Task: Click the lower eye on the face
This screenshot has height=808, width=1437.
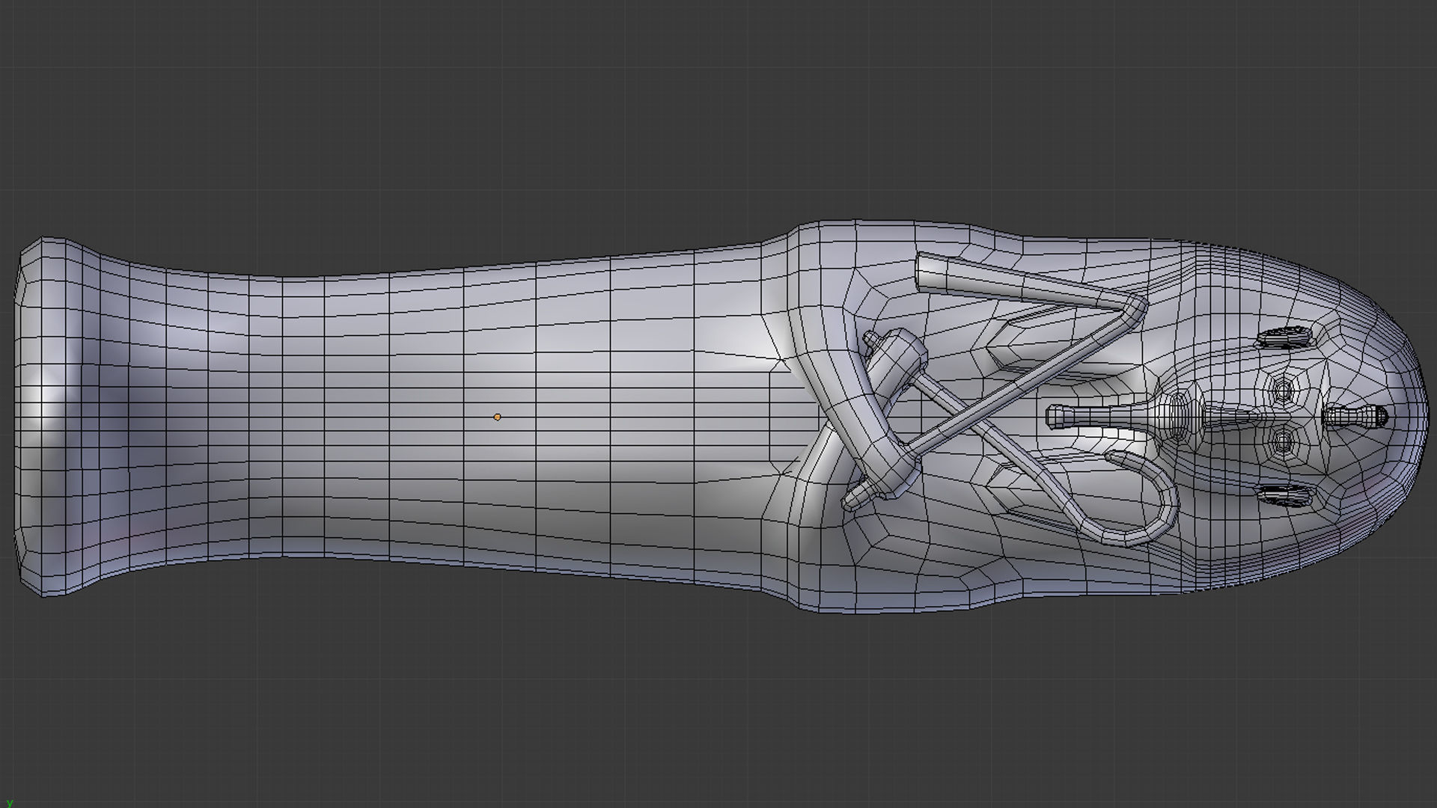Action: coord(1283,443)
